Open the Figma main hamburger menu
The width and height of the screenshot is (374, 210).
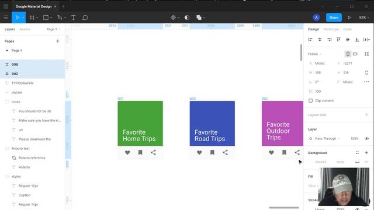tap(6, 17)
